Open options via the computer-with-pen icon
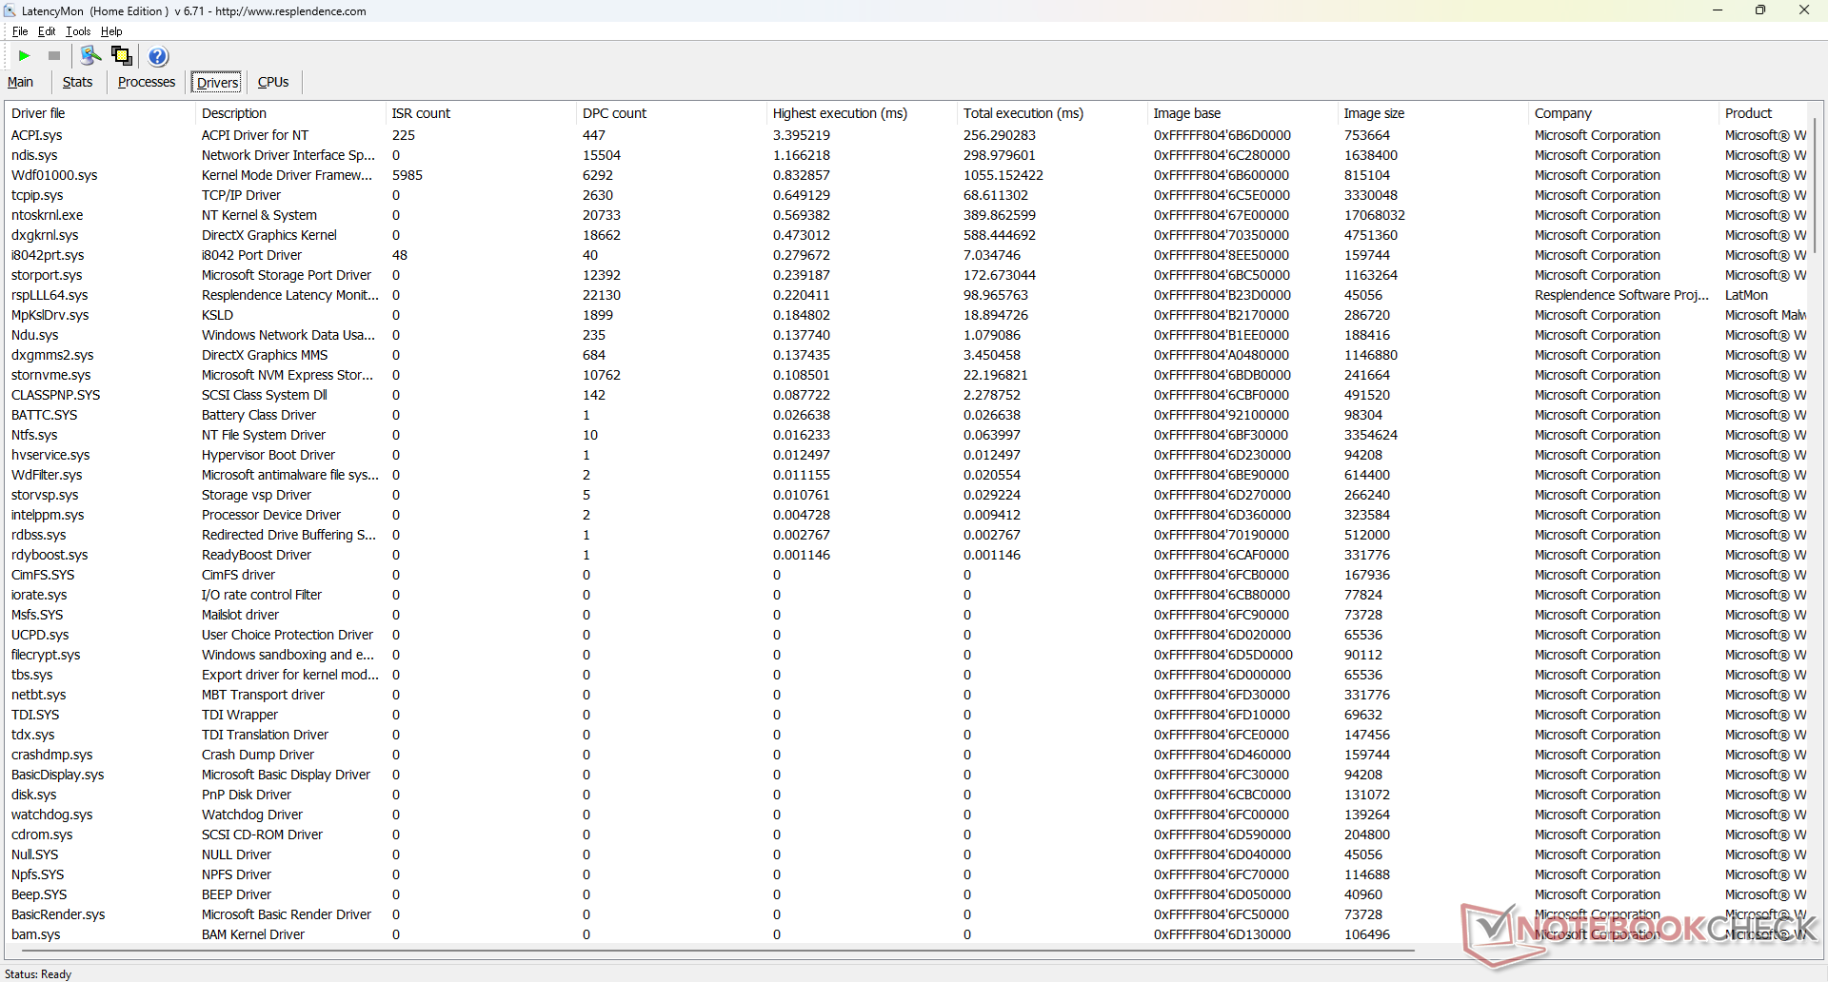Image resolution: width=1828 pixels, height=982 pixels. [x=90, y=56]
